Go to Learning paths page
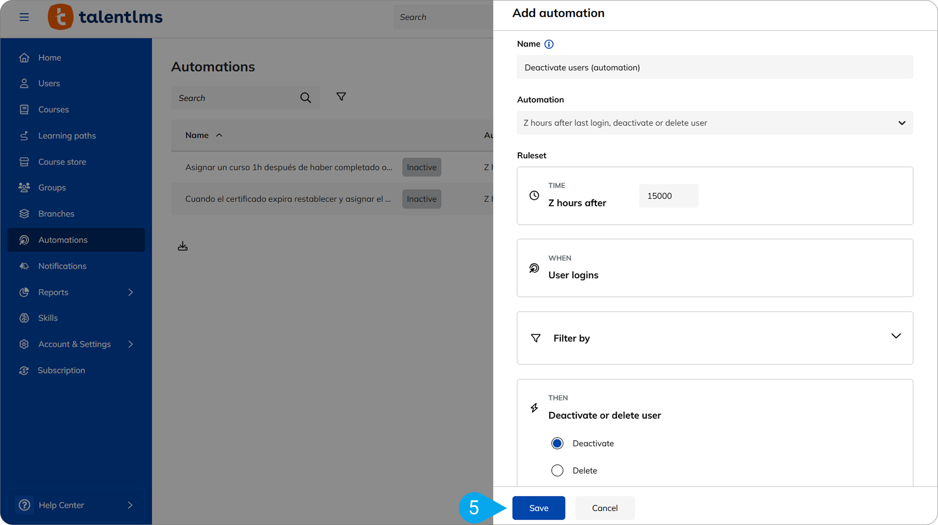 point(67,135)
